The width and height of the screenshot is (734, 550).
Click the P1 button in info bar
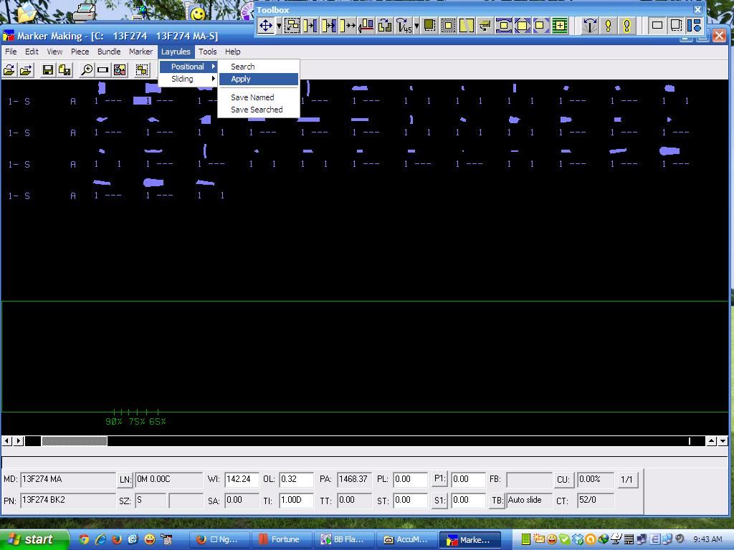[x=439, y=479]
